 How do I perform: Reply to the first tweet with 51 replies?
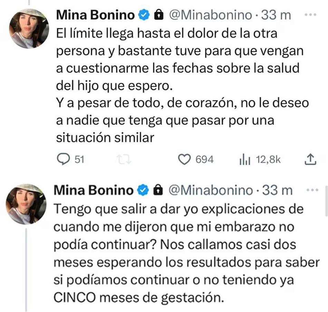[x=63, y=159]
